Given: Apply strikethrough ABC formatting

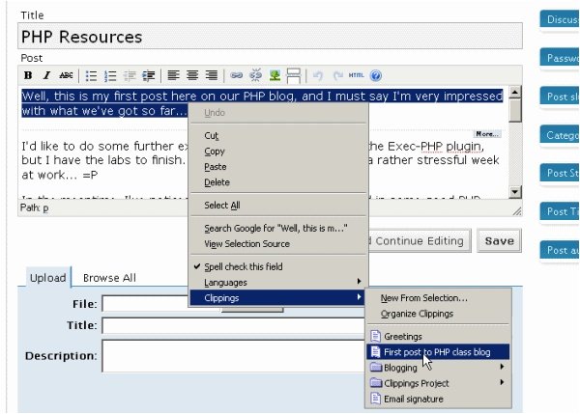Looking at the screenshot, I should [66, 75].
